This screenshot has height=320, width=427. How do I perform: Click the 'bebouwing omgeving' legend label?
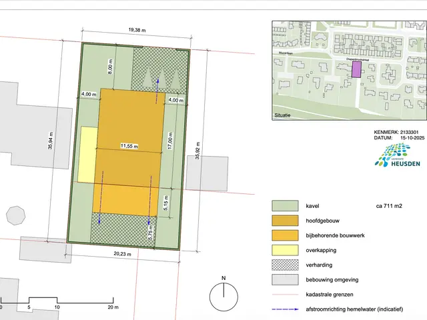click(332, 280)
